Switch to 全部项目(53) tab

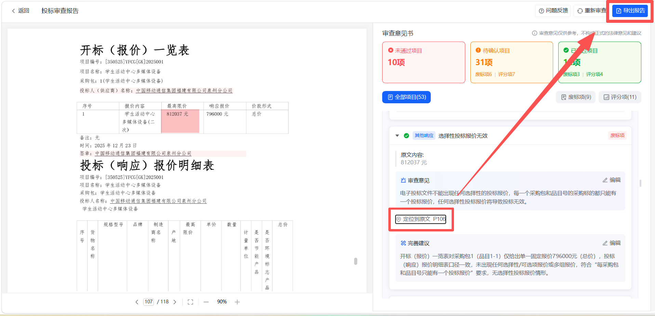pos(406,97)
